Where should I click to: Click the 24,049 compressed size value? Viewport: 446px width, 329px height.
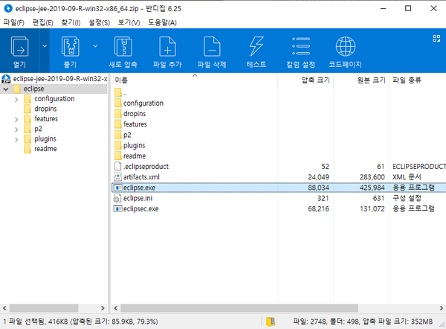coord(318,177)
